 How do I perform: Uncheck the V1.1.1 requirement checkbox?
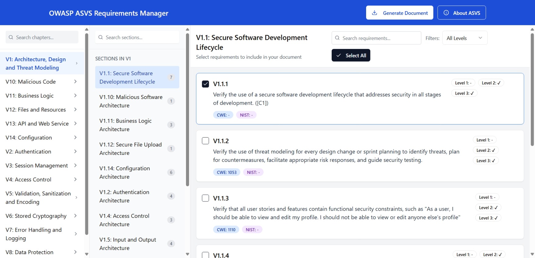205,84
